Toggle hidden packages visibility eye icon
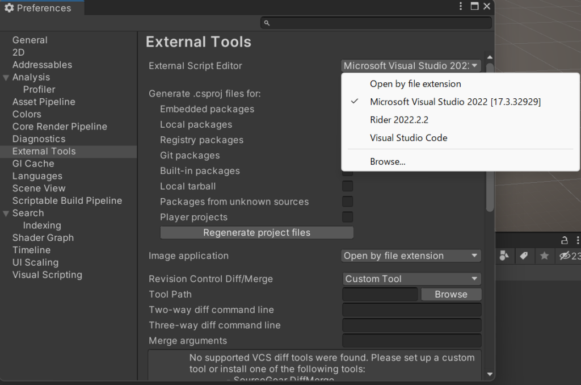The image size is (581, 385). point(565,256)
